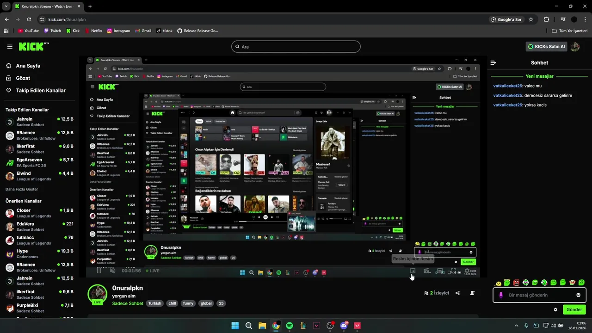The image size is (592, 333).
Task: Reload the page
Action: point(29,19)
